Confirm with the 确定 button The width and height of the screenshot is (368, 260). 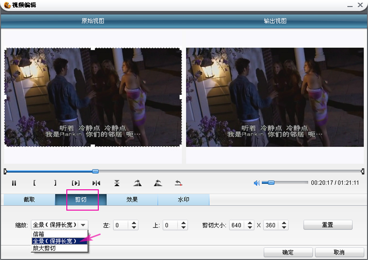point(288,252)
